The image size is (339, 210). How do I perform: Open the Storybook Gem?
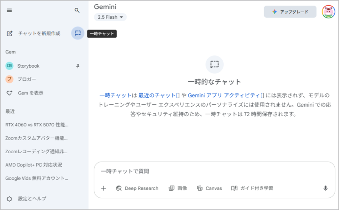(28, 66)
